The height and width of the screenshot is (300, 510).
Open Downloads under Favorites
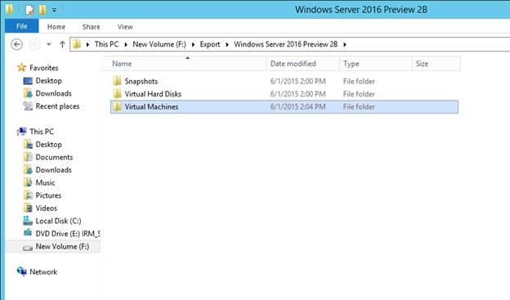point(53,93)
